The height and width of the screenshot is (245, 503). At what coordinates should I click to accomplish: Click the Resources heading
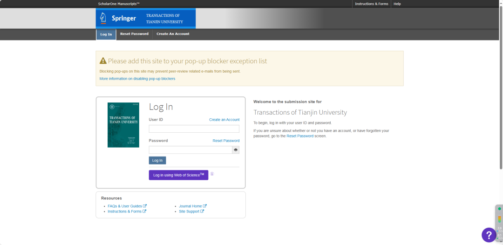(x=111, y=198)
